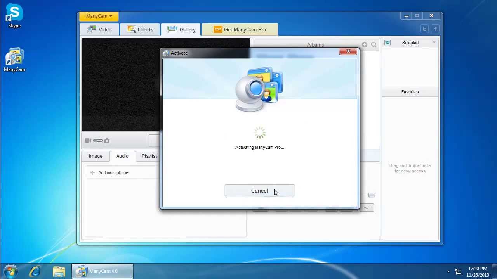497x279 pixels.
Task: Select the Image tab
Action: 96,156
